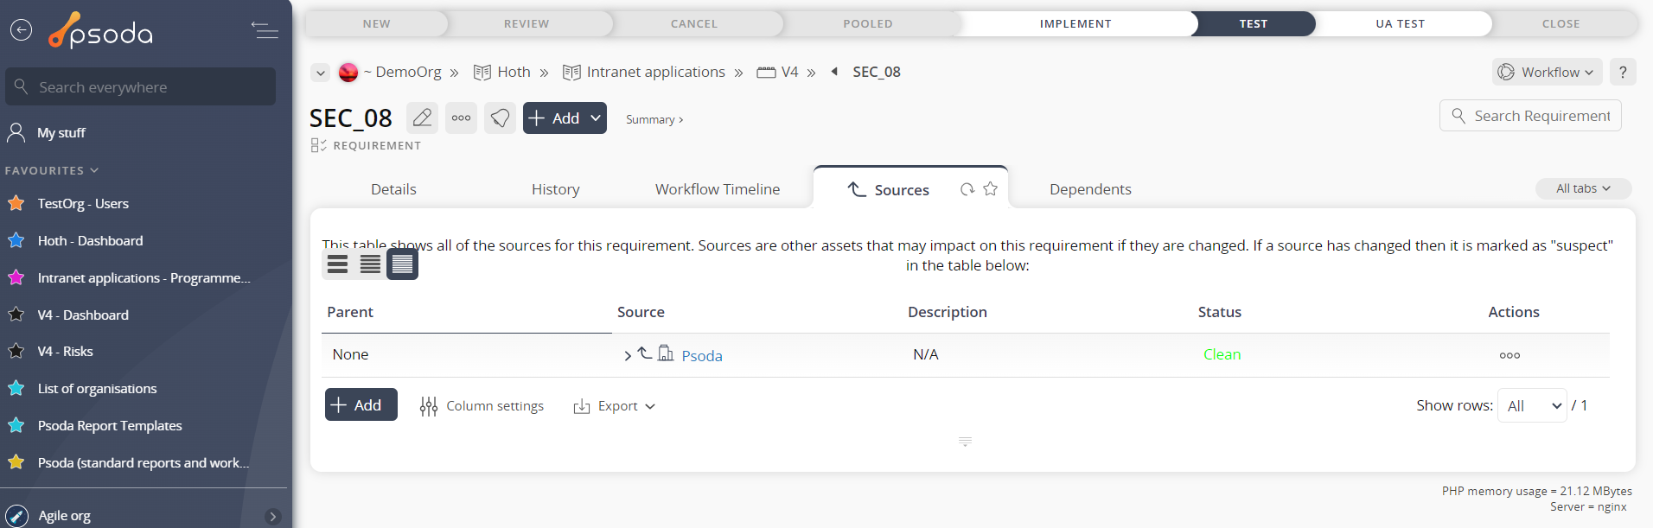1653x528 pixels.
Task: Open the V4 - Risks favourite
Action: [65, 352]
